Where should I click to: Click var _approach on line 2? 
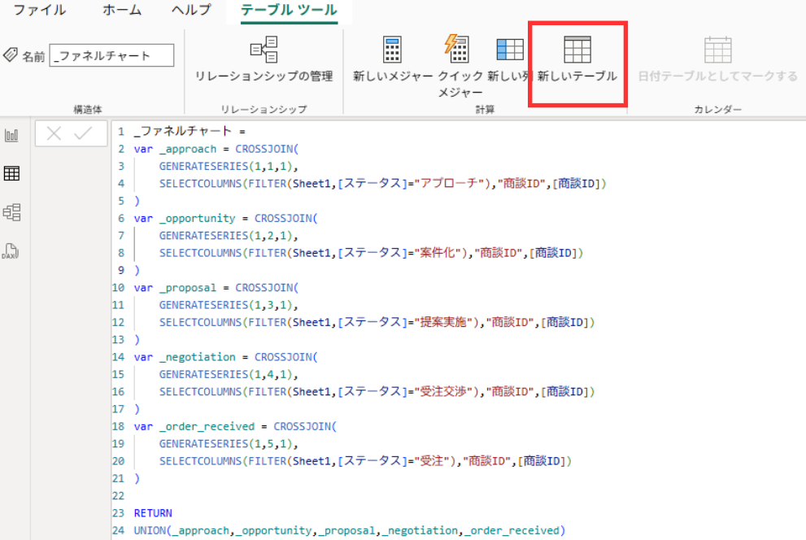[x=176, y=149]
